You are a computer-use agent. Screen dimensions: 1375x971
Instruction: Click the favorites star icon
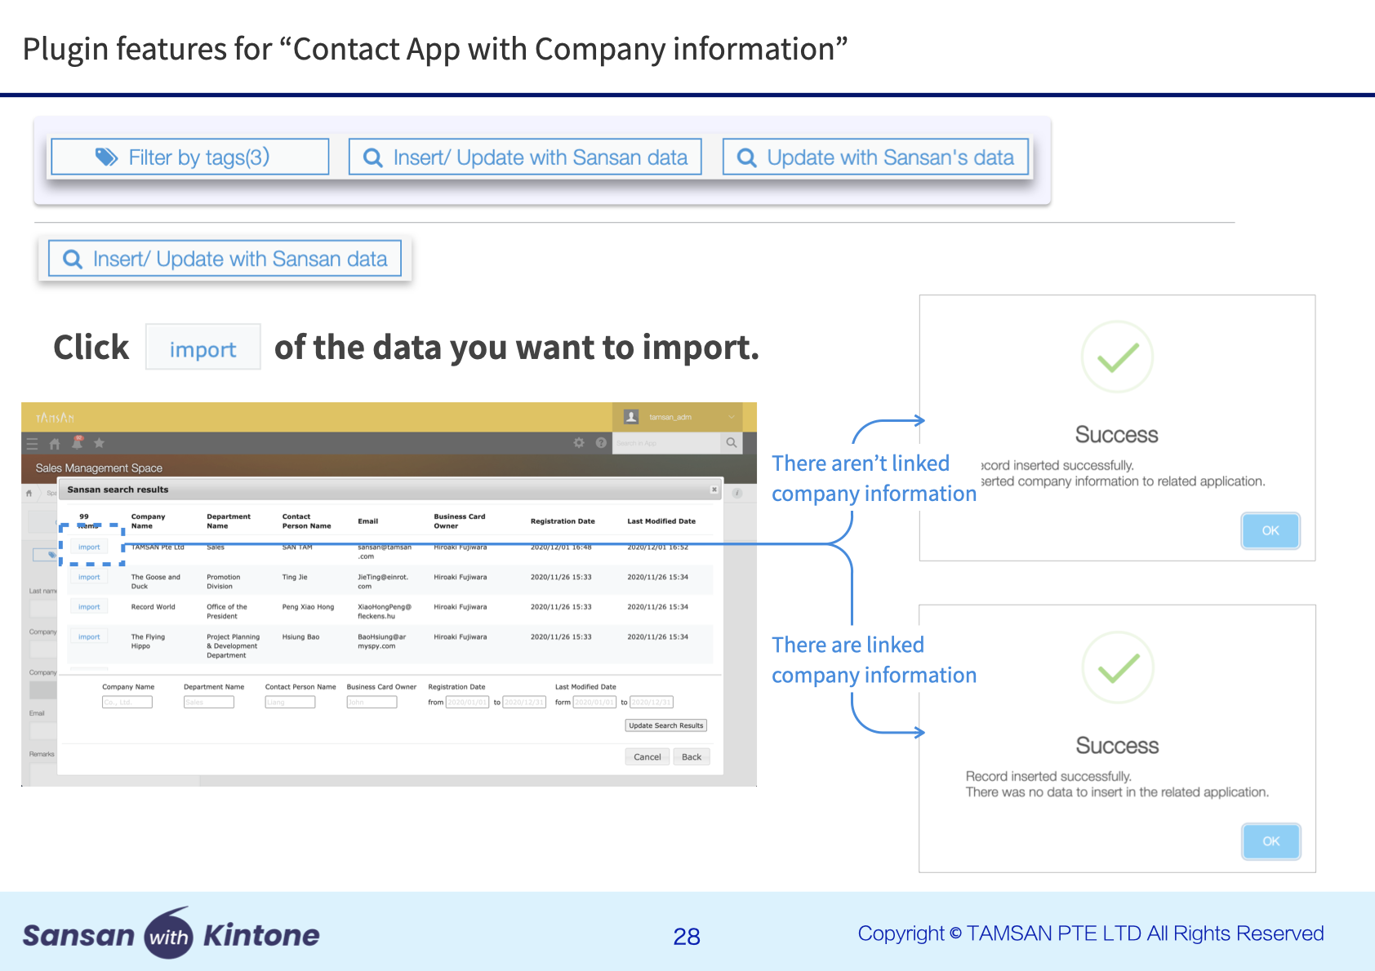click(x=99, y=443)
